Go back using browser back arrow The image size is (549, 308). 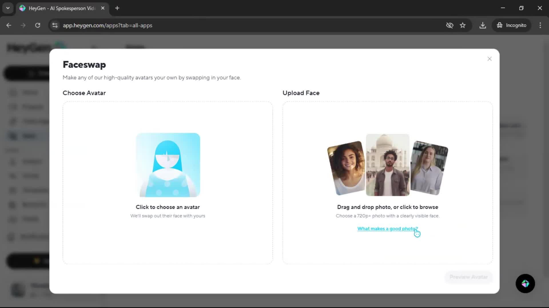point(9,25)
